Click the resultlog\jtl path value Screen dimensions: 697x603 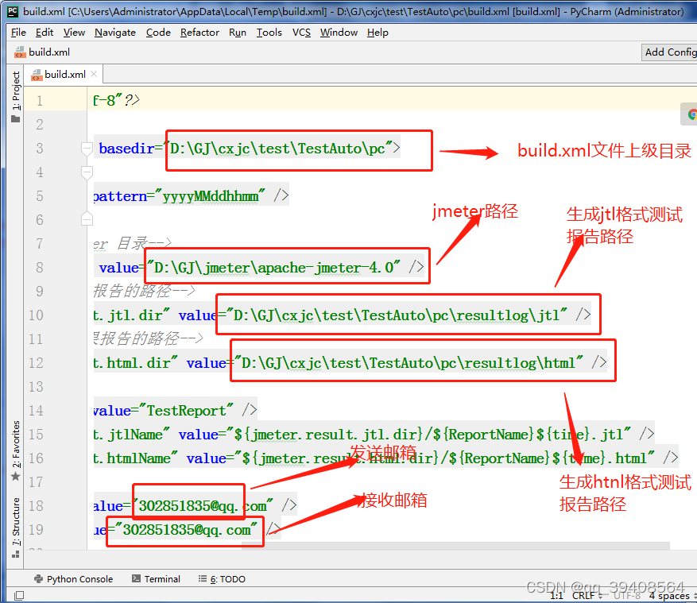(397, 315)
